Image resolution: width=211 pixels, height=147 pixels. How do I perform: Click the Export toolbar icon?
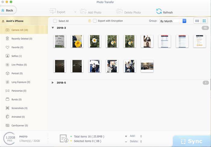click(x=53, y=12)
